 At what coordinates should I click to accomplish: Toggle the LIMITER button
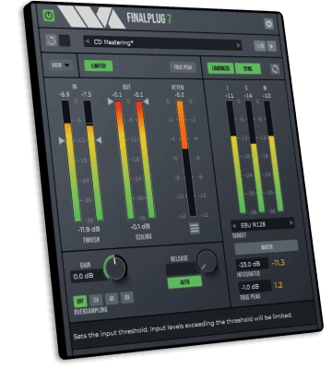tap(99, 65)
